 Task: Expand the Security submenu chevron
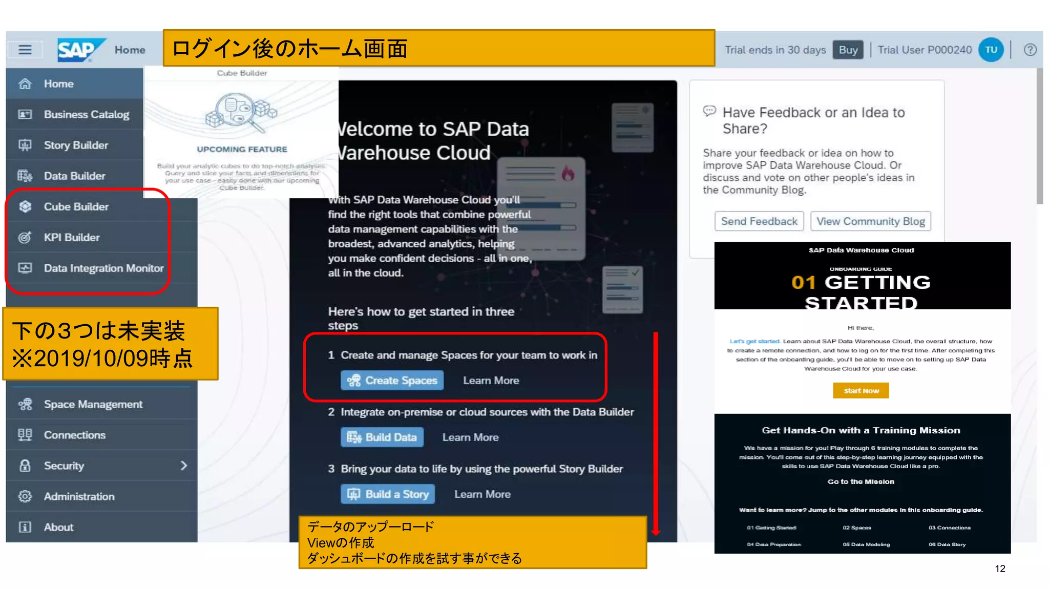(184, 466)
